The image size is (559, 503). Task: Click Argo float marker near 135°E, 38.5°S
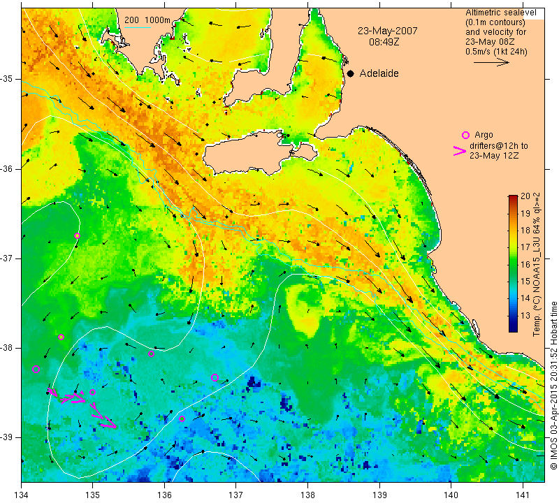point(92,392)
